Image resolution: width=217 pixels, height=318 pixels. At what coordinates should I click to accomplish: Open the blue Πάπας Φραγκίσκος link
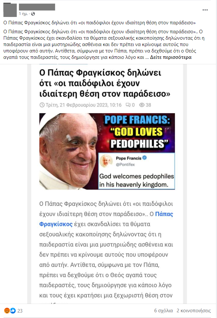point(106,219)
